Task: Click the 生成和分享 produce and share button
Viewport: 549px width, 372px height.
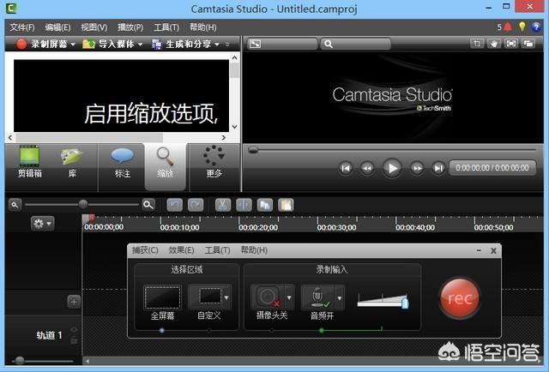Action: (181, 44)
